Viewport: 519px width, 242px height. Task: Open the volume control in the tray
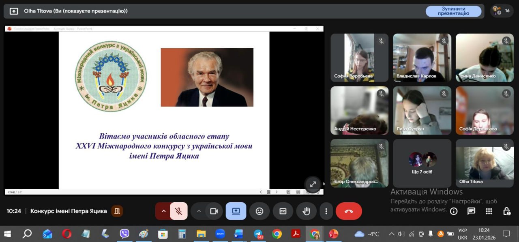(401, 234)
